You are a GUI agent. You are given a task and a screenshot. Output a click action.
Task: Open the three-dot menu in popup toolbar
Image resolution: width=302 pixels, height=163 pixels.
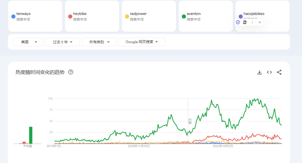pyautogui.click(x=252, y=22)
